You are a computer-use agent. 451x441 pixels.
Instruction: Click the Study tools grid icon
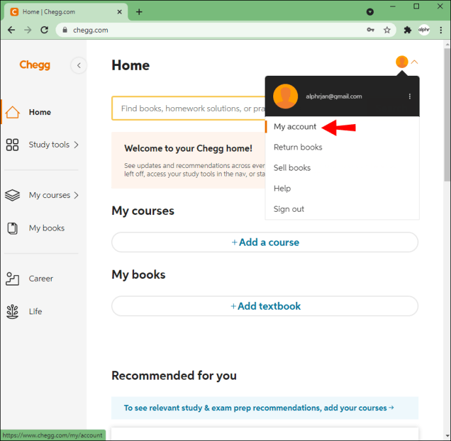pos(12,144)
